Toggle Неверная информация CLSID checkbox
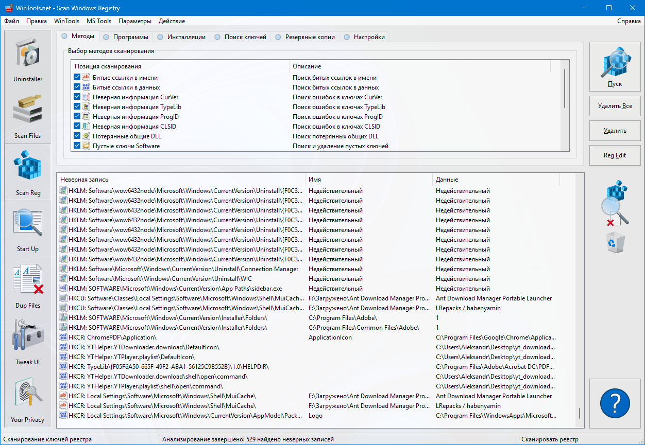 pyautogui.click(x=77, y=126)
